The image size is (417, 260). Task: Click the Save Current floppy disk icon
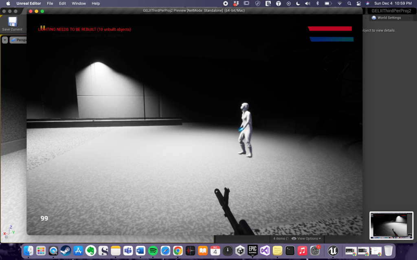(12, 22)
